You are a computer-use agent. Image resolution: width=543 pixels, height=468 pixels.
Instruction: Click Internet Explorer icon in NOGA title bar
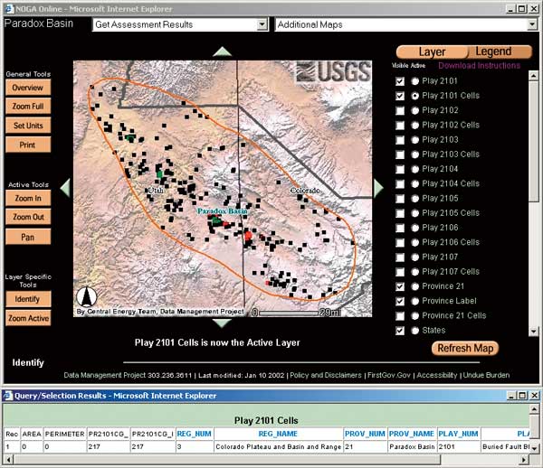click(9, 9)
